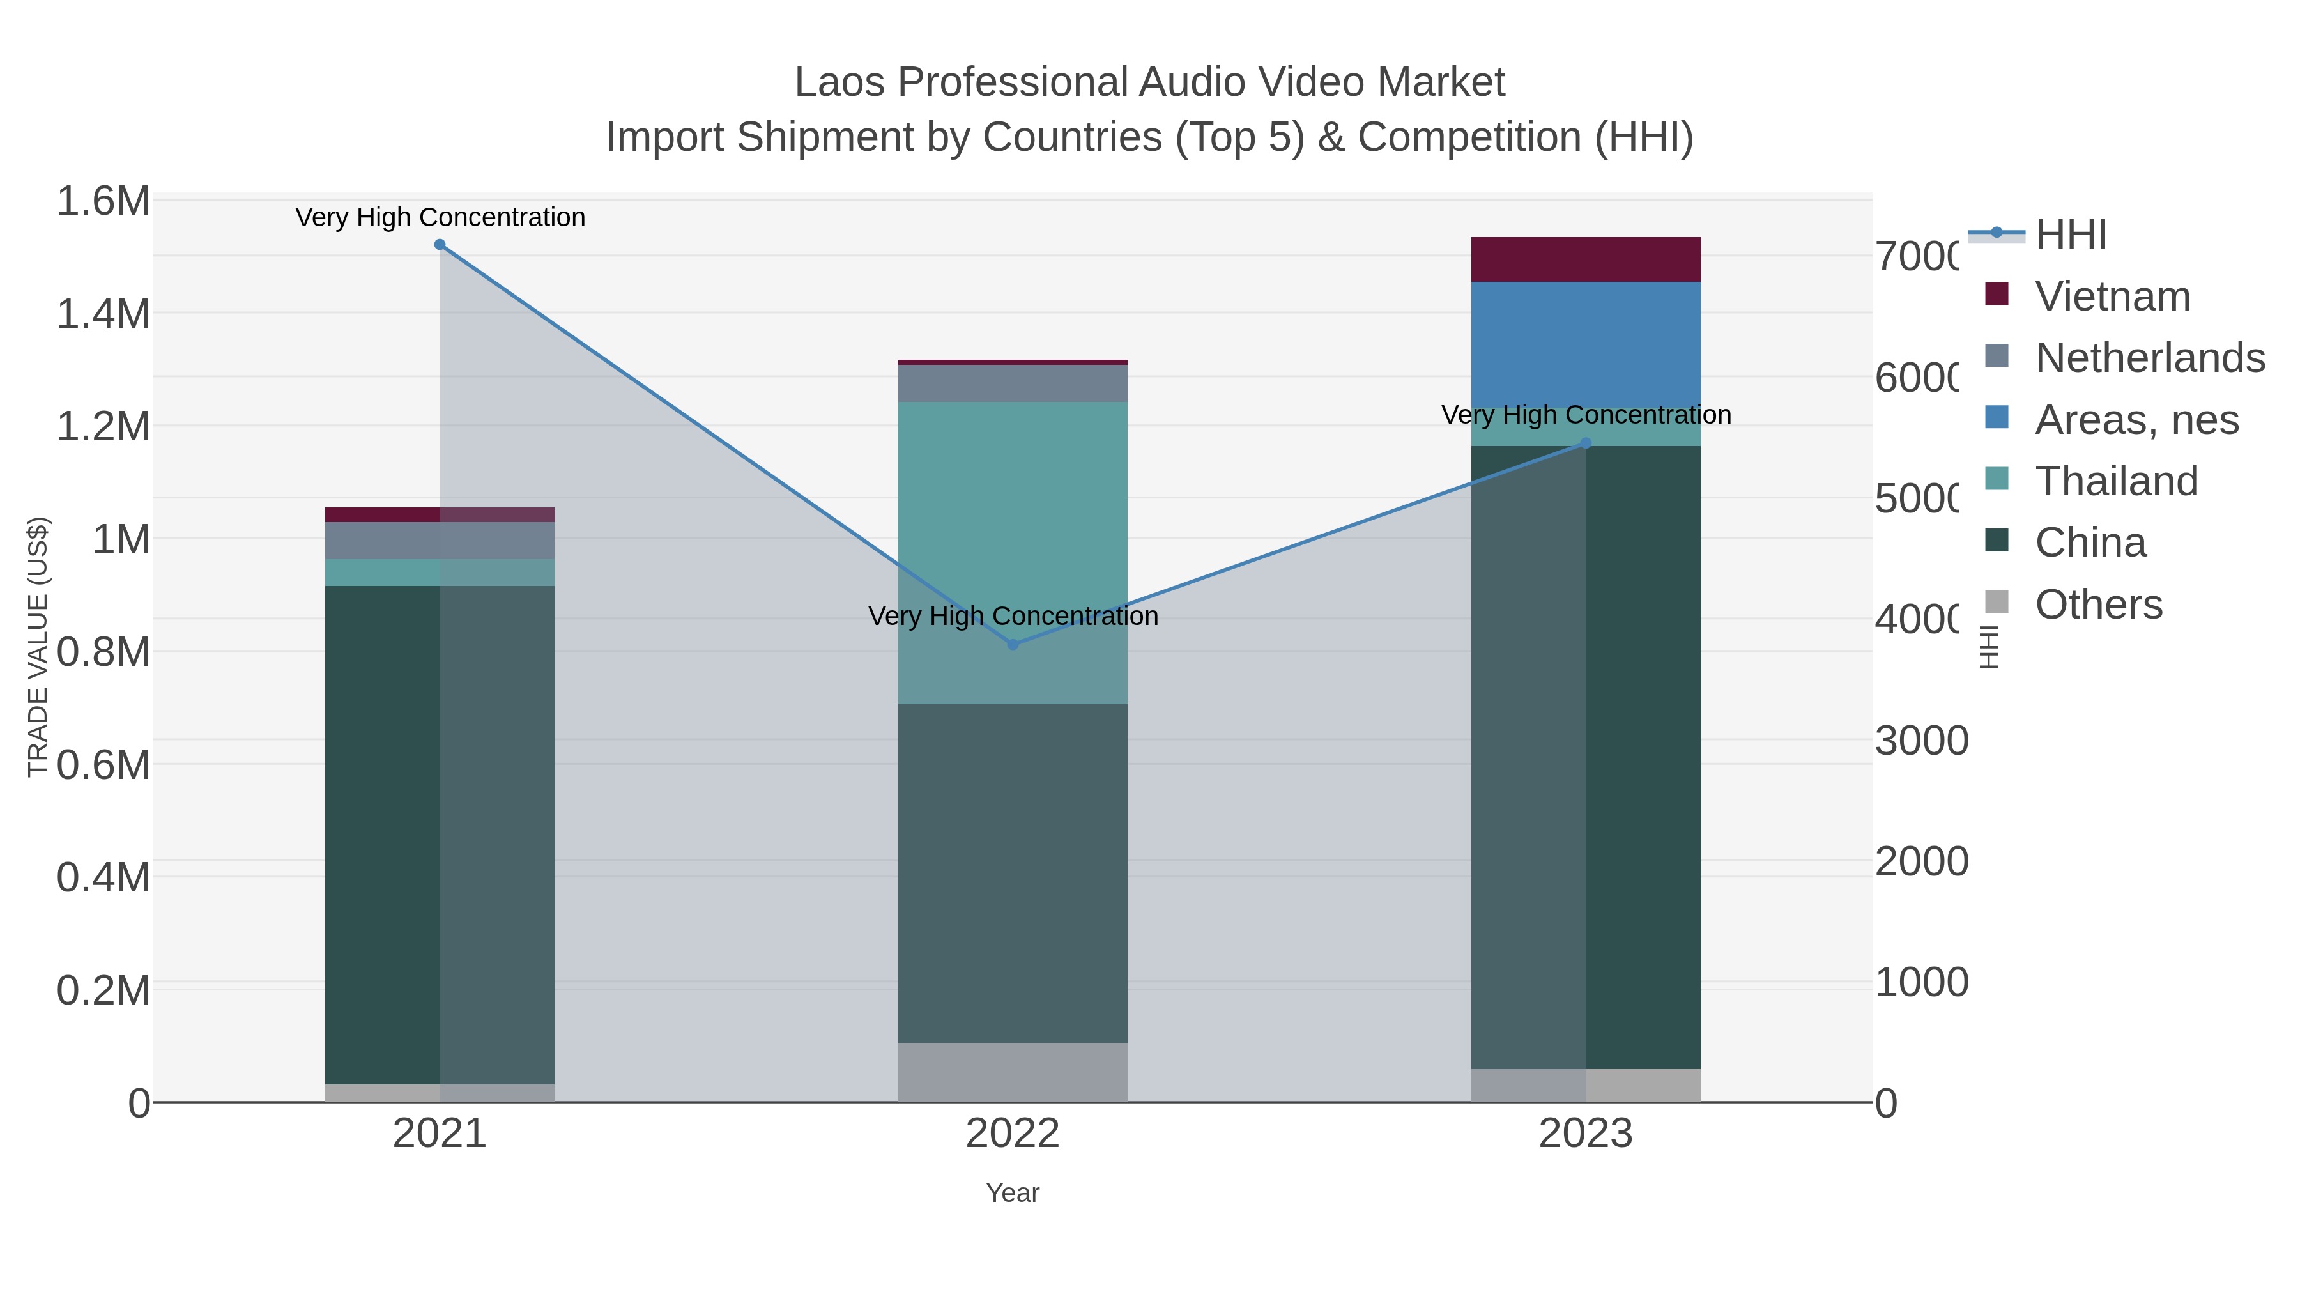Click the Others segment of the 2022 bar

coord(1013,1072)
